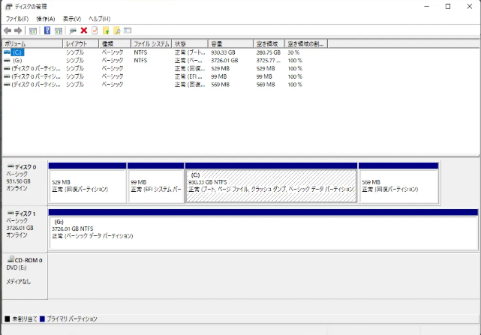This screenshot has width=481, height=335.
Task: Click the folder with green arrow icon
Action: 106,30
